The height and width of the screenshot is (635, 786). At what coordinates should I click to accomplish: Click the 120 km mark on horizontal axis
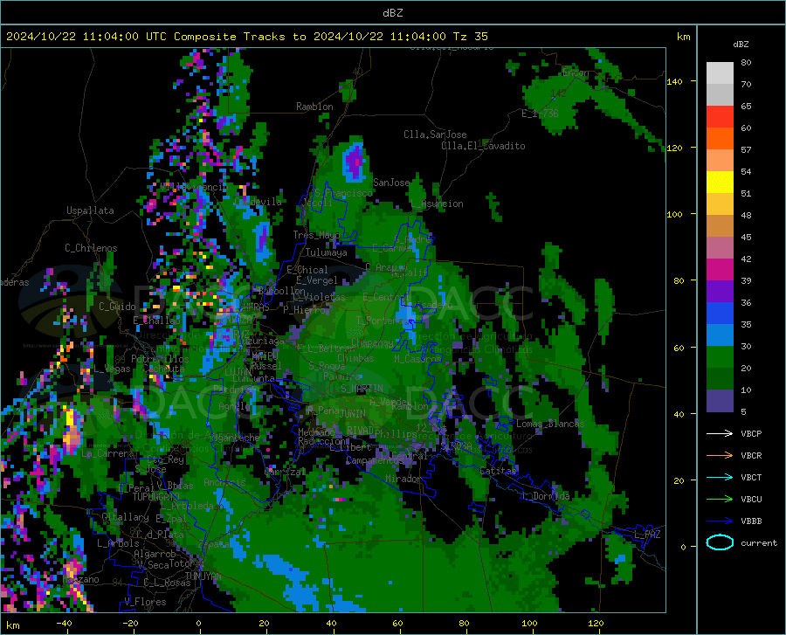(x=596, y=624)
